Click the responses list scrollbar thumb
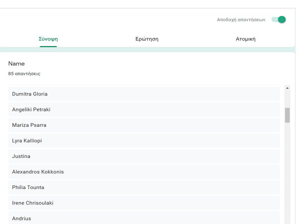Image resolution: width=299 pixels, height=224 pixels. click(x=287, y=115)
